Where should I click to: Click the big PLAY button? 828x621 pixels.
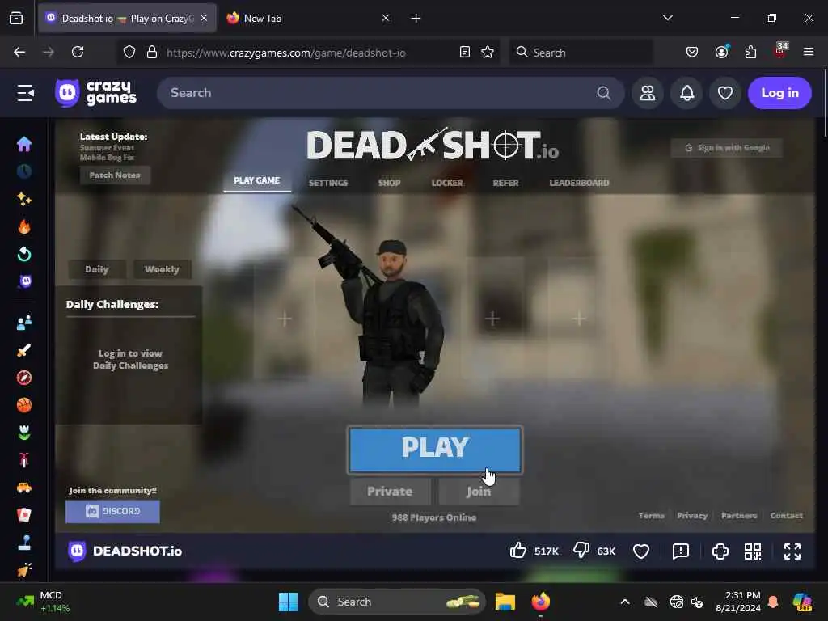click(x=434, y=450)
